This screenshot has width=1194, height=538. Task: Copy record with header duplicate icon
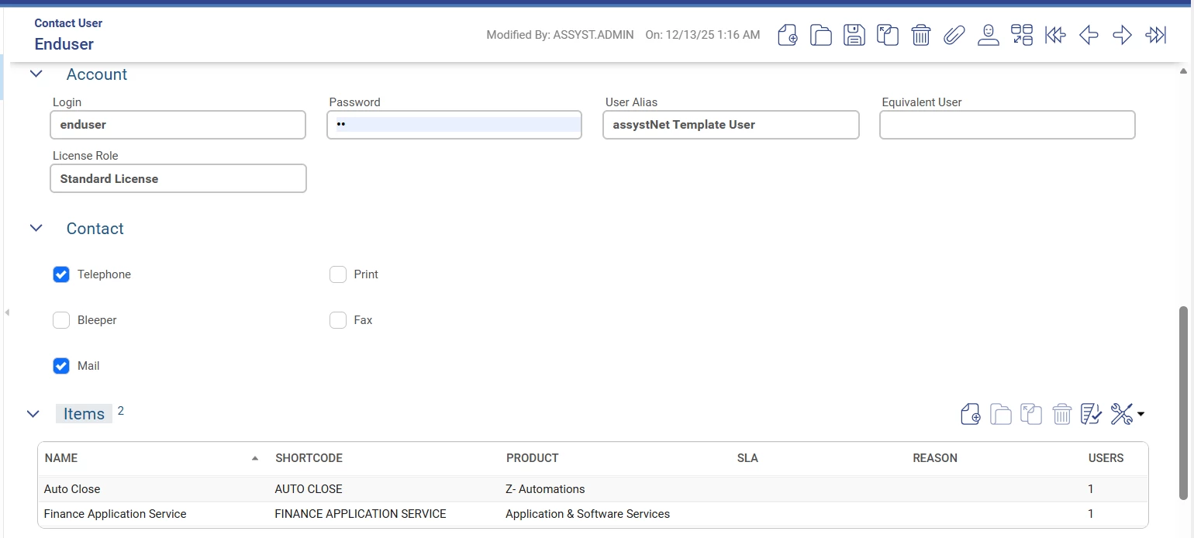pos(888,35)
